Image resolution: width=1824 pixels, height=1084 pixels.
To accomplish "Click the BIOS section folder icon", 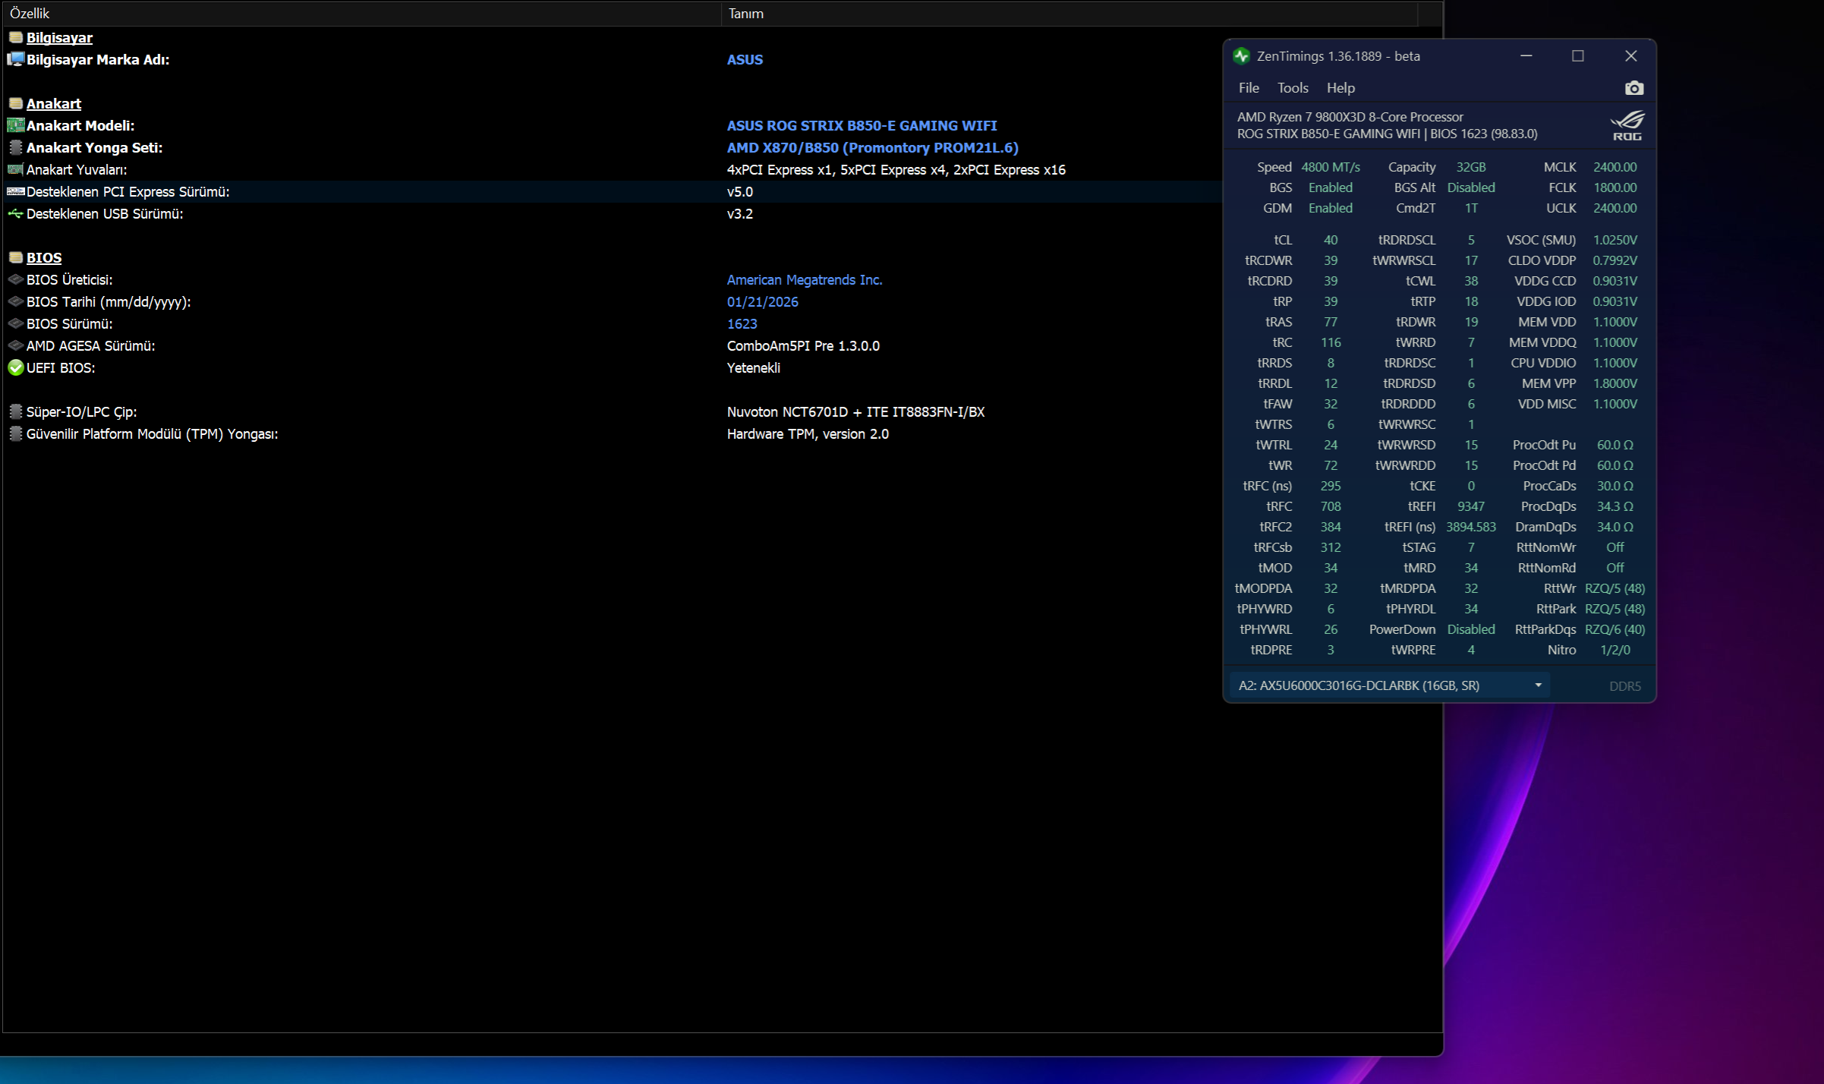I will click(x=15, y=257).
